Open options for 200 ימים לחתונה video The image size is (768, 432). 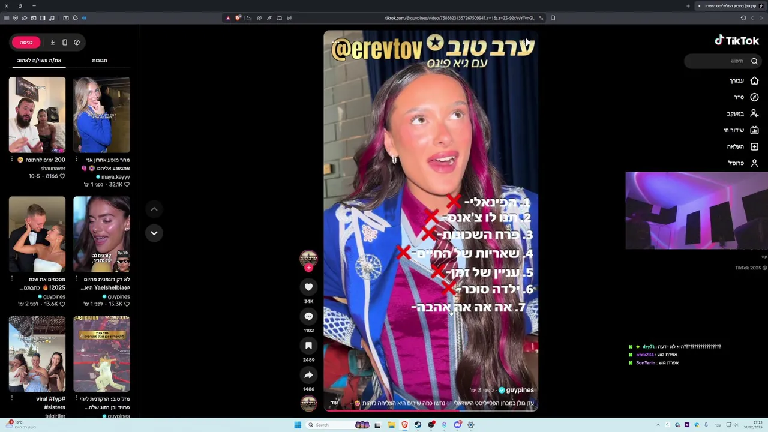tap(11, 160)
